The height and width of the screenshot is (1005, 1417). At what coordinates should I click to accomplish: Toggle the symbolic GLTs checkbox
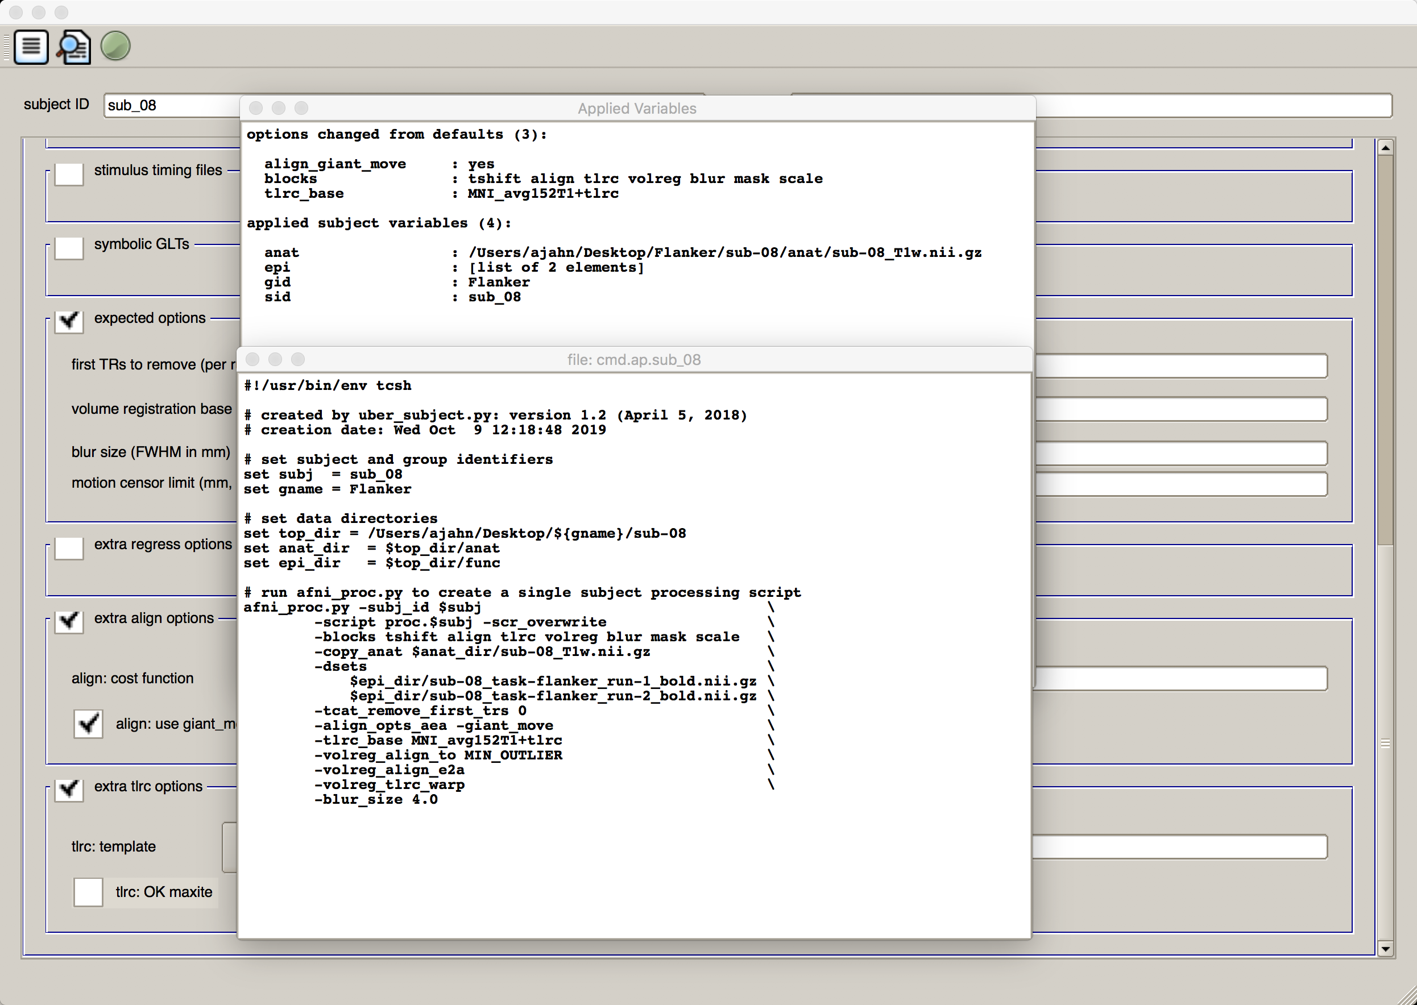pos(69,247)
